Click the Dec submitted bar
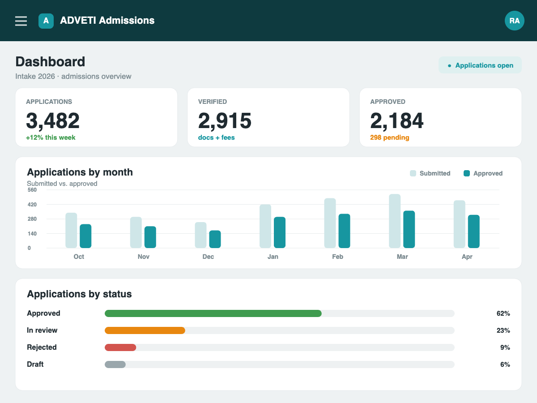The image size is (537, 403). coord(200,235)
